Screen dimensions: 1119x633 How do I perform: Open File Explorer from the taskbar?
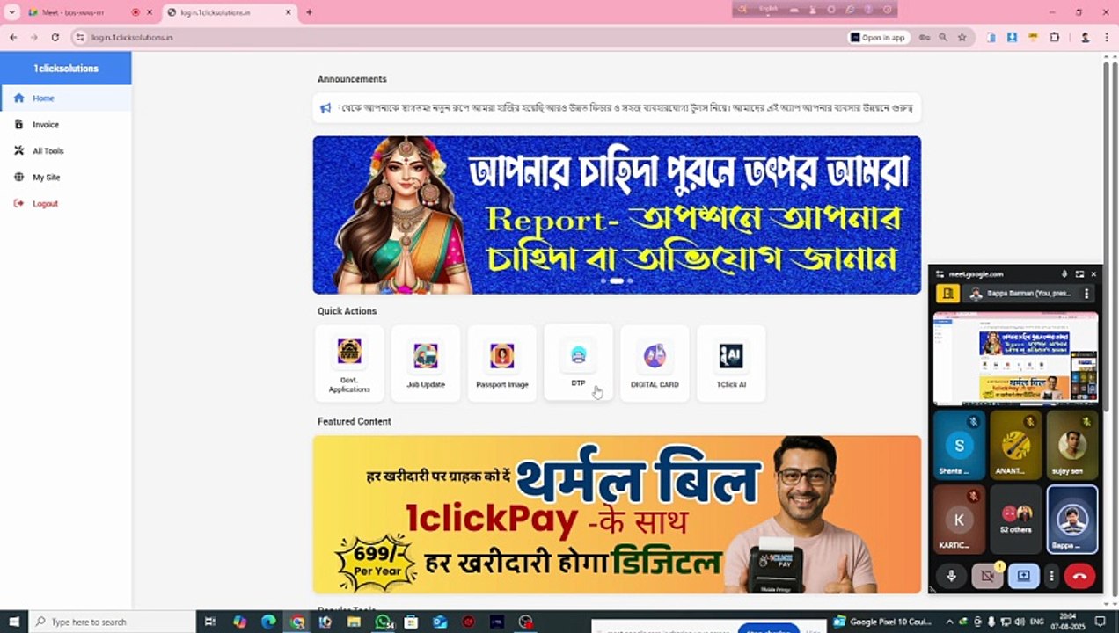point(354,622)
